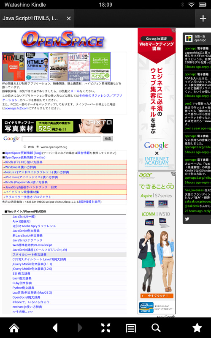211x338 pixels.
Task: Open jQuery Mobile例文辞典(1.1.1) link
Action: click(32, 264)
